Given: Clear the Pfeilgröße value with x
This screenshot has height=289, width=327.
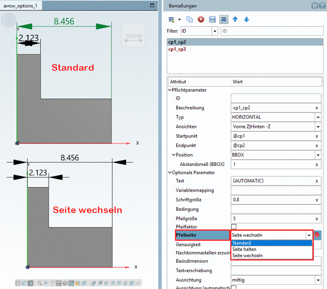Looking at the screenshot, I should pyautogui.click(x=317, y=219).
